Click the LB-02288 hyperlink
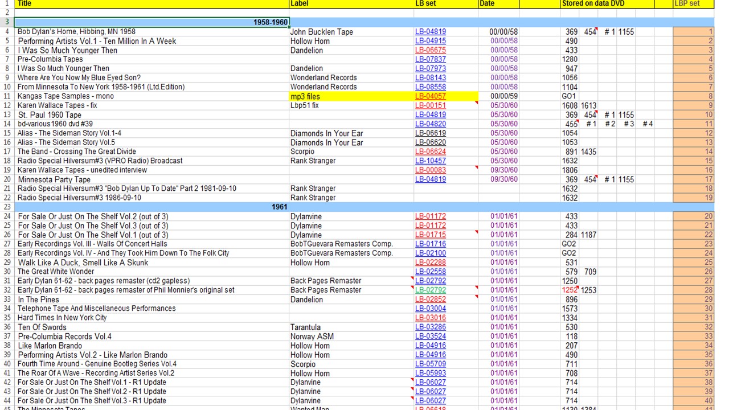The width and height of the screenshot is (729, 410). [x=430, y=263]
